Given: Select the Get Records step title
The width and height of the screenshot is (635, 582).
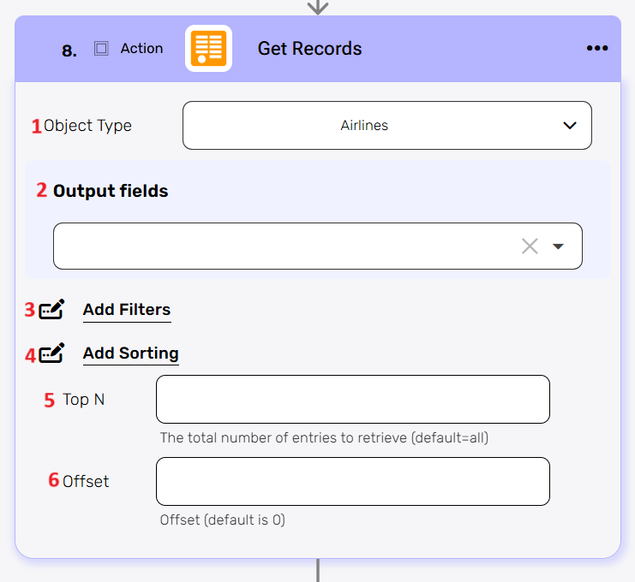Looking at the screenshot, I should [x=309, y=49].
